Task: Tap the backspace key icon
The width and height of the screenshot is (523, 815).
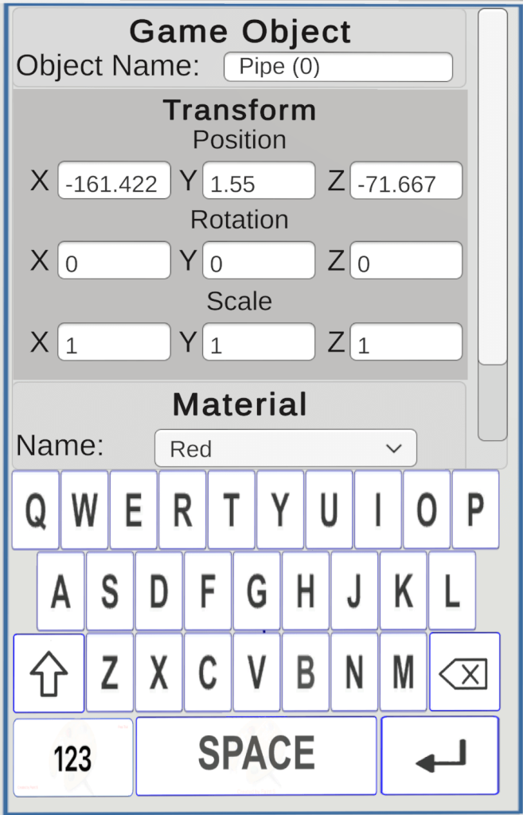Action: coord(465,672)
